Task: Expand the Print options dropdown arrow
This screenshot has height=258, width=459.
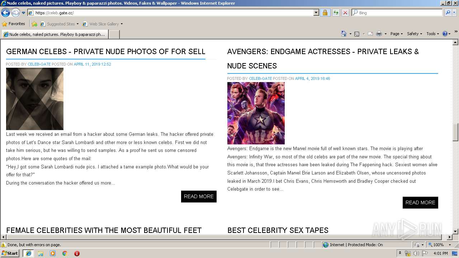Action: [385, 34]
